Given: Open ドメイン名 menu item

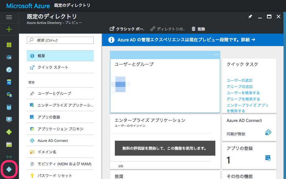Looking at the screenshot, I should coord(60,152).
